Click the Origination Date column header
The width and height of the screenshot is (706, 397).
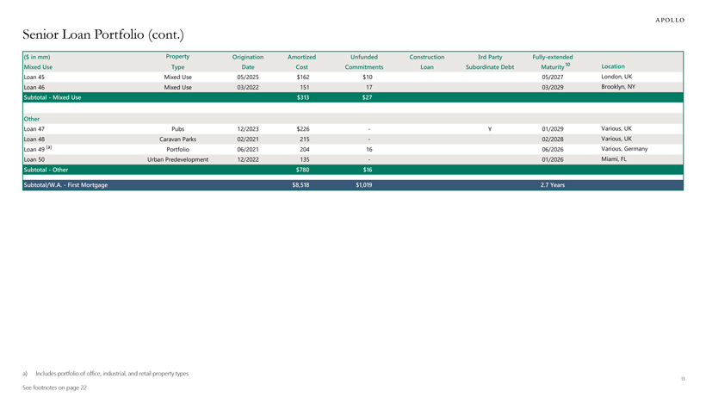pos(248,61)
